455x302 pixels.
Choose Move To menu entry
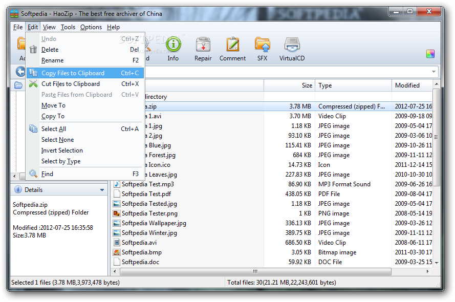[85, 105]
